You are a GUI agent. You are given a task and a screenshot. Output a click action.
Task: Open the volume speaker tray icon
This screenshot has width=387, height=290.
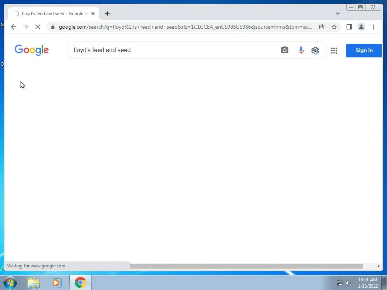point(349,283)
